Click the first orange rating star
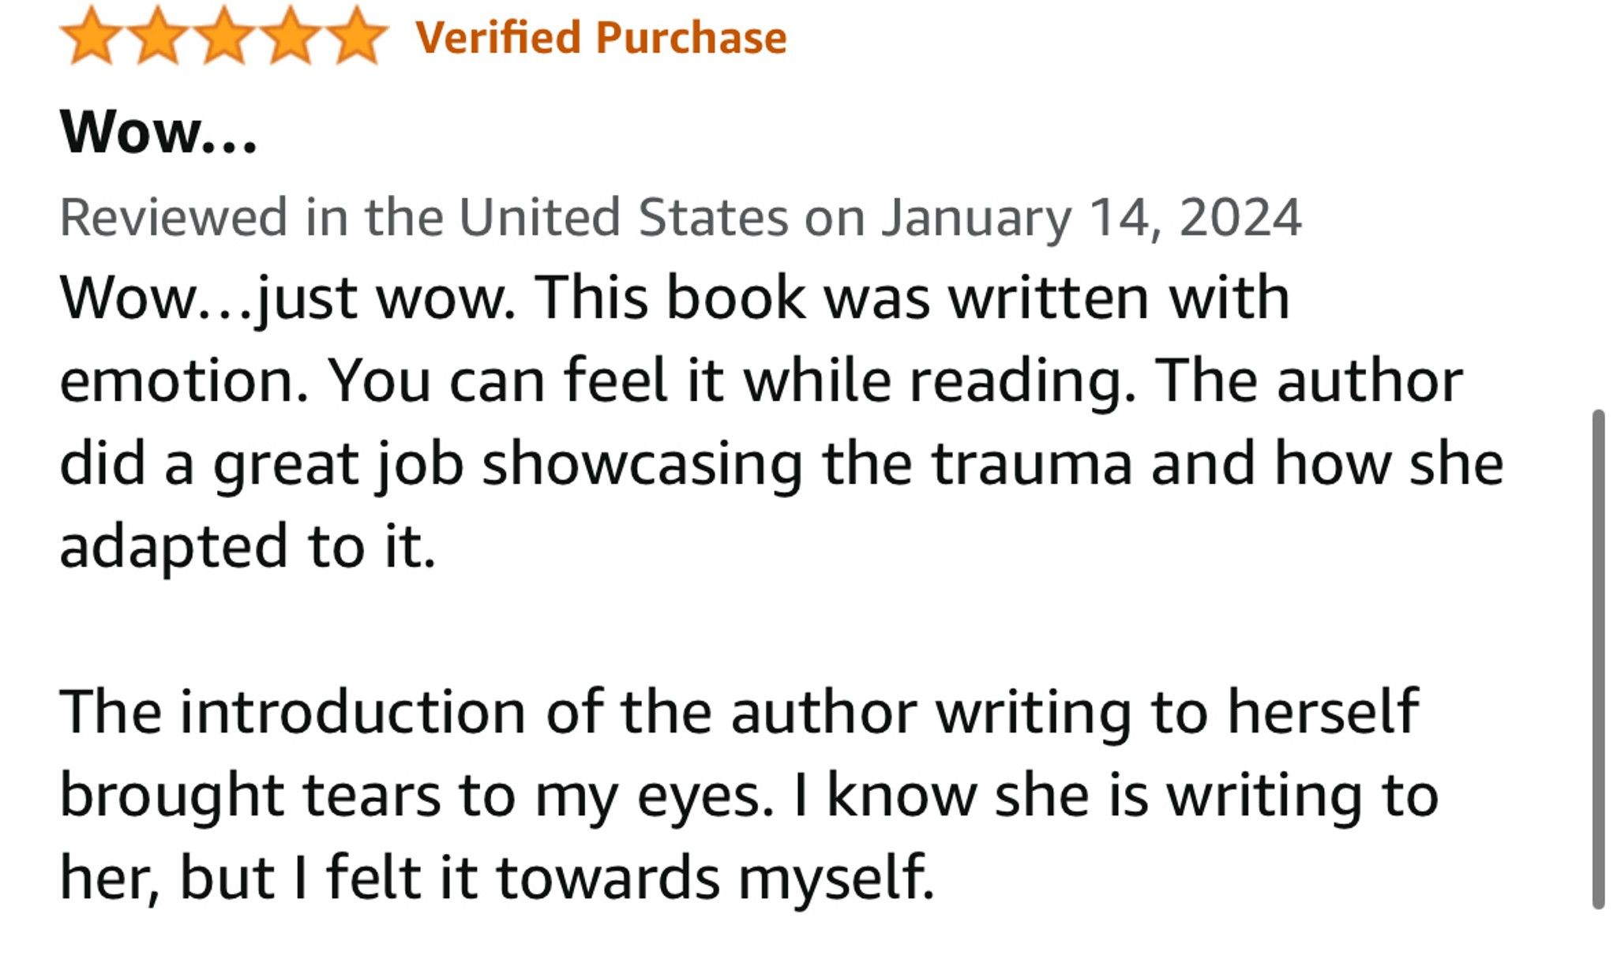1617x959 pixels. point(92,36)
